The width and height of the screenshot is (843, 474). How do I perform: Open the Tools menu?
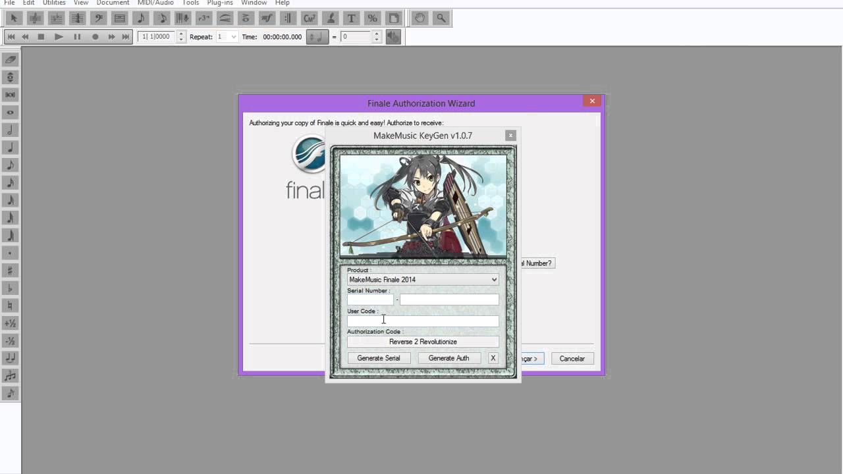[190, 3]
